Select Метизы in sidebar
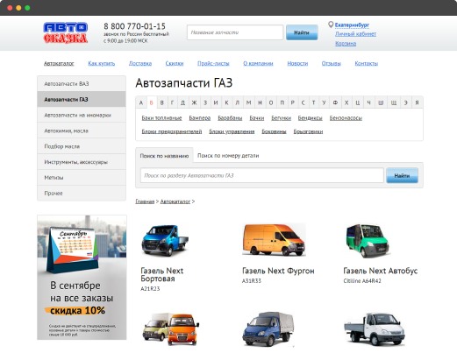Screen dimensions: 457x353 pyautogui.click(x=82, y=178)
